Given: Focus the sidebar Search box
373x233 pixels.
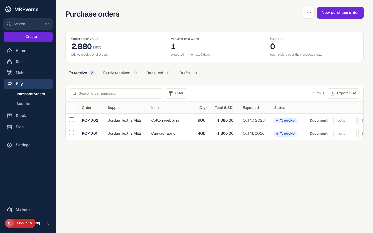Looking at the screenshot, I should (x=28, y=24).
